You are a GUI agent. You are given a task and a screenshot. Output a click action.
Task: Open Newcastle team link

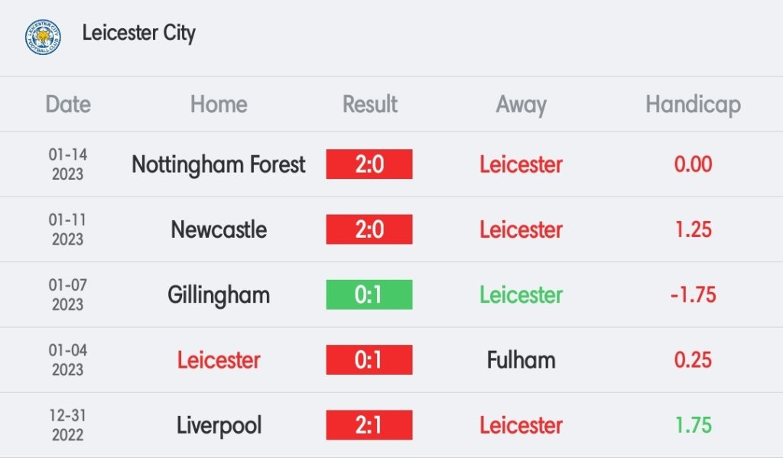pyautogui.click(x=219, y=229)
